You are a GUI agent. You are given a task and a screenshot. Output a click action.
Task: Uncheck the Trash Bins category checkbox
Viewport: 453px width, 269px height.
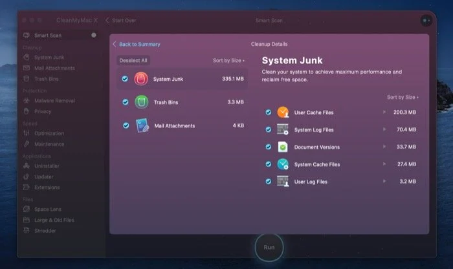pyautogui.click(x=126, y=102)
